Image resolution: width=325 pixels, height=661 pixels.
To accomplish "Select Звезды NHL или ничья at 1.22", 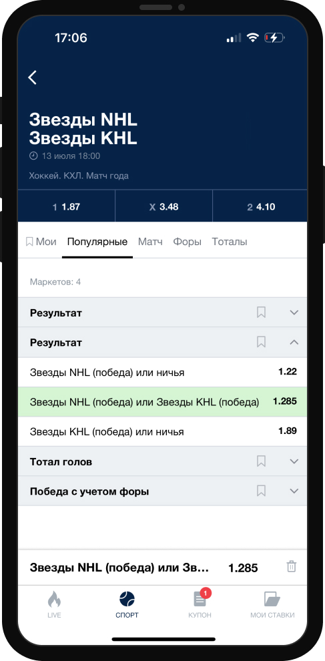I will click(x=162, y=373).
